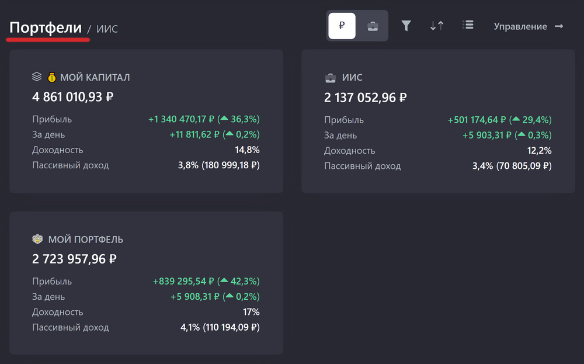The width and height of the screenshot is (584, 364).
Task: Click the briefcase icon on the ИИС card
Action: [329, 77]
